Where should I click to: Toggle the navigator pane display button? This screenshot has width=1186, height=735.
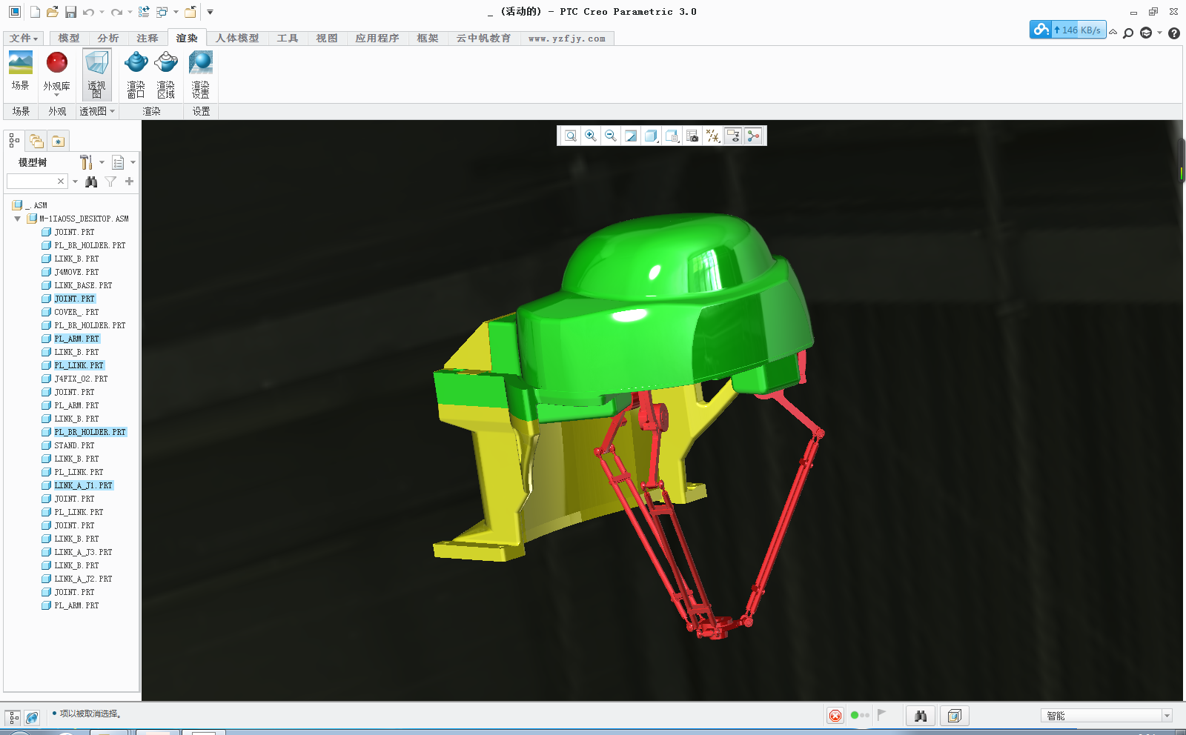(x=13, y=717)
